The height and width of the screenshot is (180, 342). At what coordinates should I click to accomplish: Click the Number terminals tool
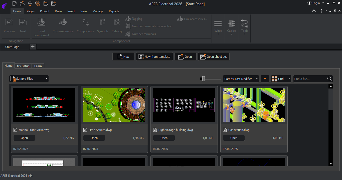tap(141, 34)
